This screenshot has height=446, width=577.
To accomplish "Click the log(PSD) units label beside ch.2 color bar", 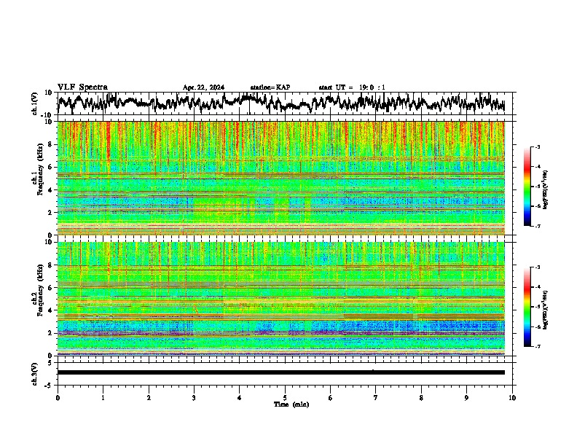I will tap(545, 310).
